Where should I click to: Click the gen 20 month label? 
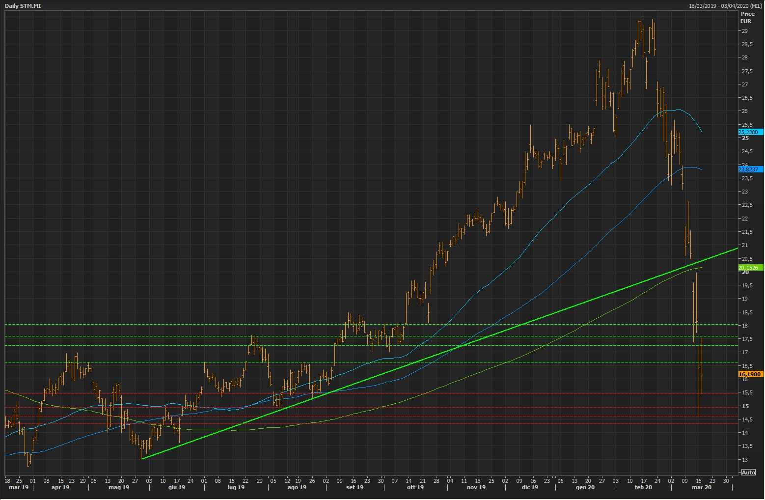tap(585, 487)
